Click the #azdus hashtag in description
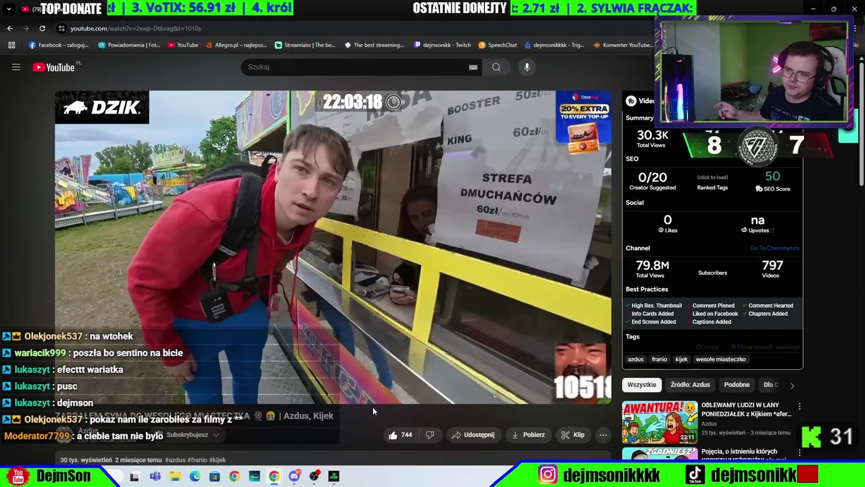This screenshot has width=865, height=487. point(176,460)
